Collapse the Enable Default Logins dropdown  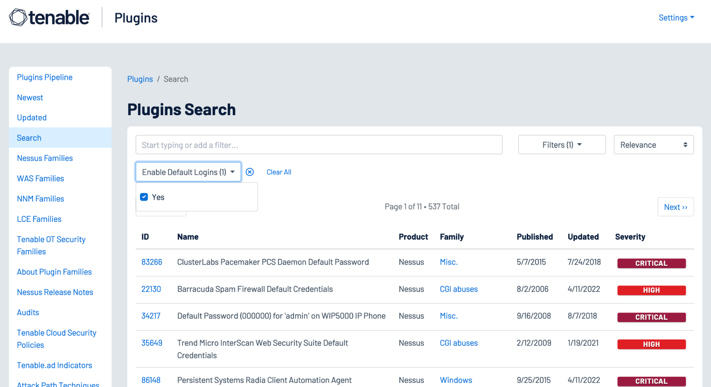188,172
